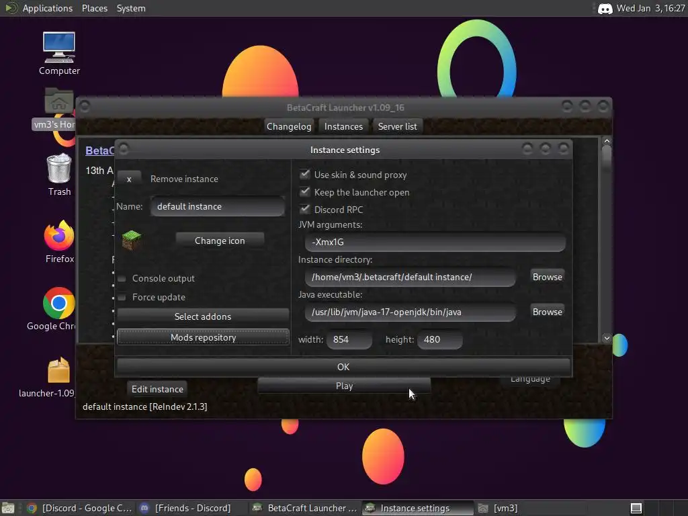Click the grass block instance icon
Image resolution: width=688 pixels, height=516 pixels.
(x=131, y=241)
